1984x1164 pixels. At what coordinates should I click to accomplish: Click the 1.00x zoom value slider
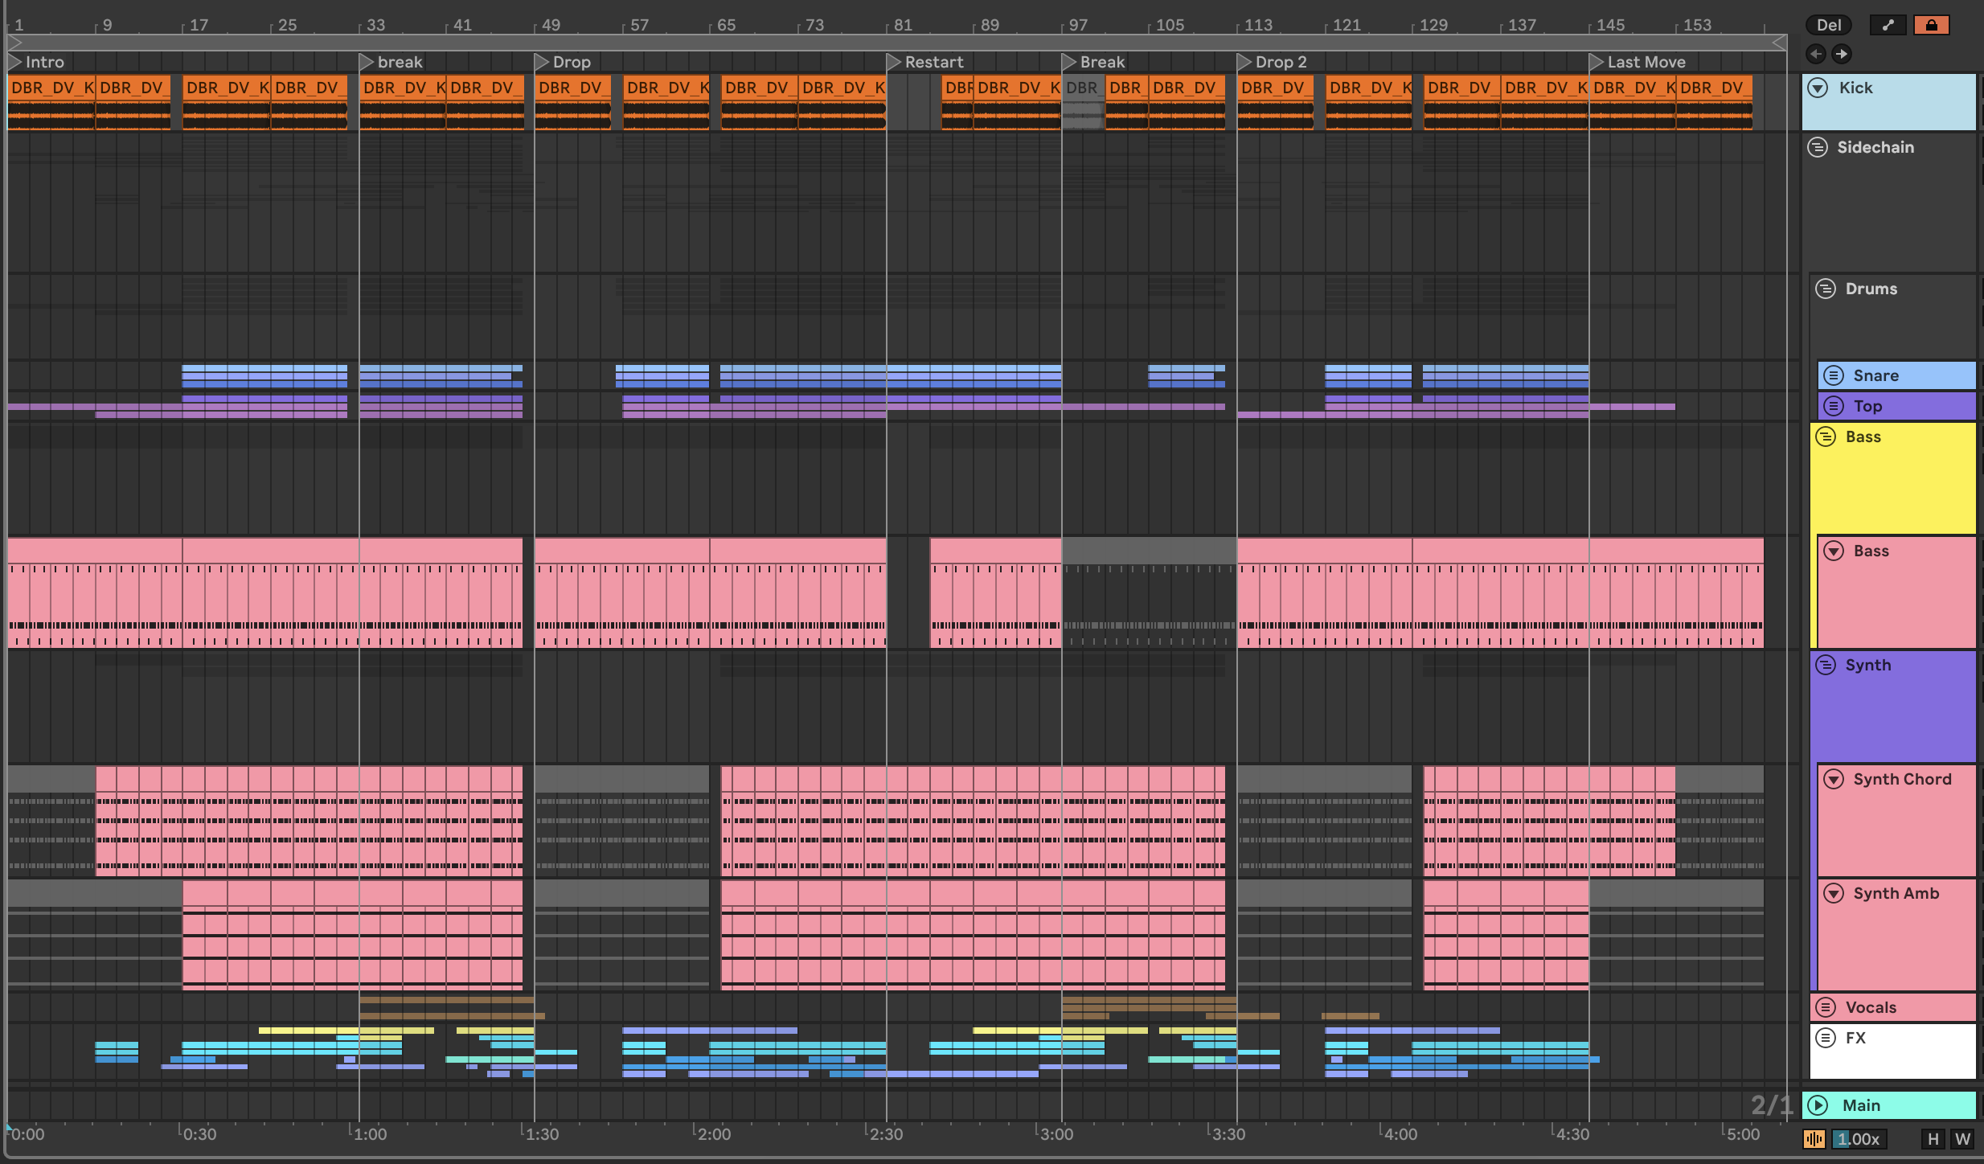coord(1858,1139)
